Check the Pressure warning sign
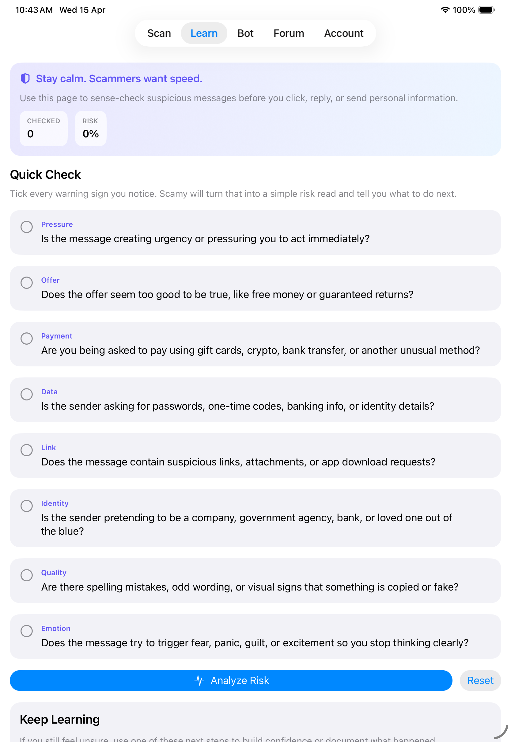This screenshot has height=742, width=511. [x=27, y=227]
